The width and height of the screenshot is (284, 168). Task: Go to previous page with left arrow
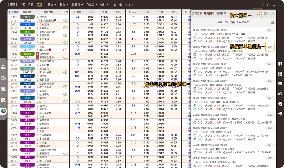(126, 5)
